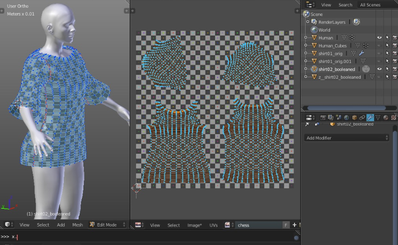Show shirt01_orig via its visibility toggle

(379, 53)
